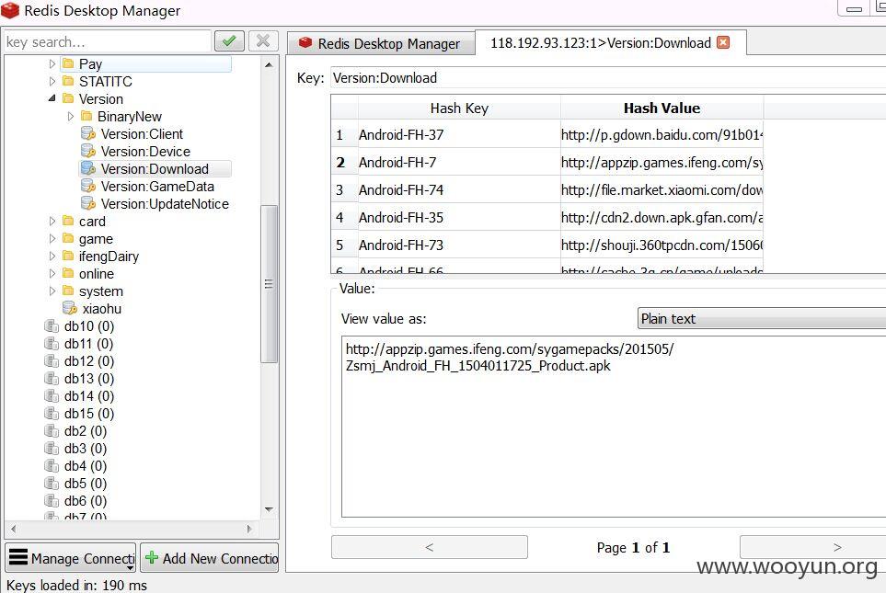Click into the plain text value editor
This screenshot has height=593, width=886.
click(x=614, y=427)
